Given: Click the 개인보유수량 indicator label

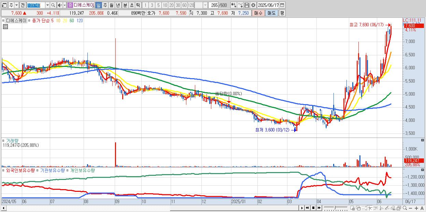Looking at the screenshot, I should (x=82, y=170).
